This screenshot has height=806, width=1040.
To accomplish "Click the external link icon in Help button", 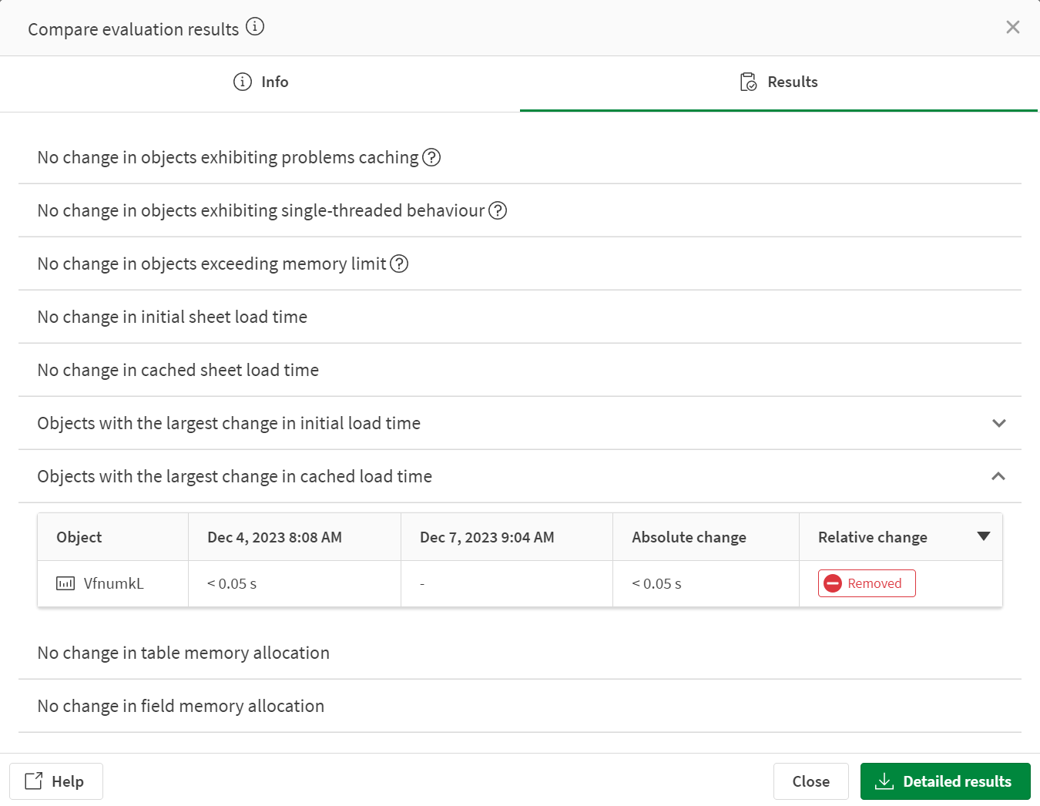I will coord(34,781).
